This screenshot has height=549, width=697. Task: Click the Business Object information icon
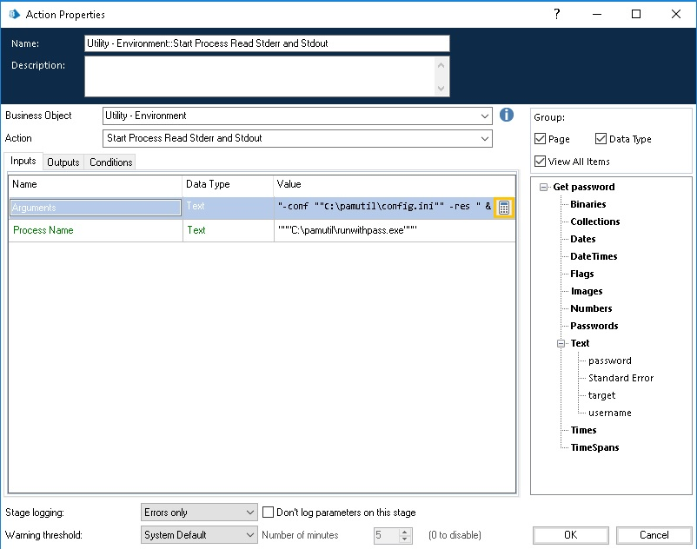[507, 115]
